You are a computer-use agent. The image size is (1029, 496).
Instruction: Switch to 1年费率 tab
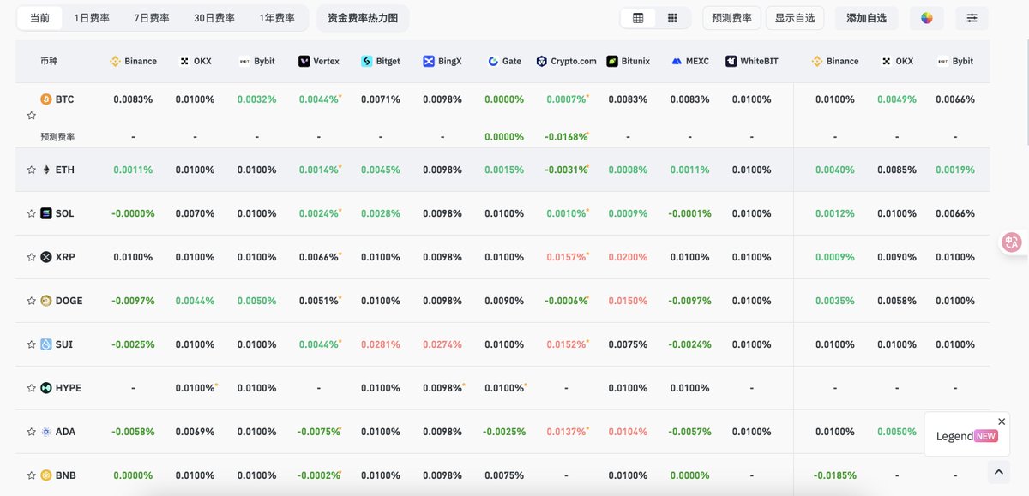point(277,18)
